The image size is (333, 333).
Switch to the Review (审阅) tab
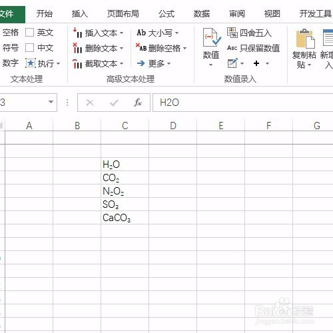click(237, 14)
